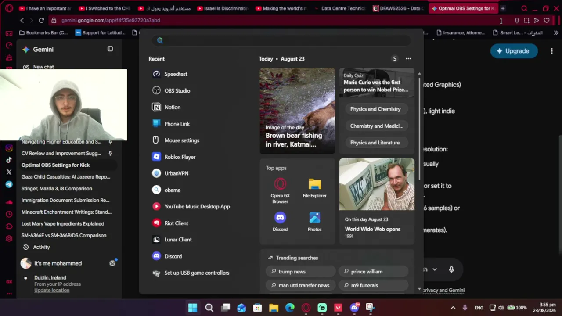Click the Windows search input field
The width and height of the screenshot is (562, 316).
[x=281, y=40]
